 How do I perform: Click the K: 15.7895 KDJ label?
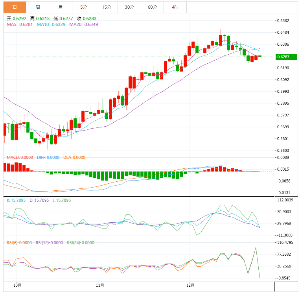tap(16, 200)
